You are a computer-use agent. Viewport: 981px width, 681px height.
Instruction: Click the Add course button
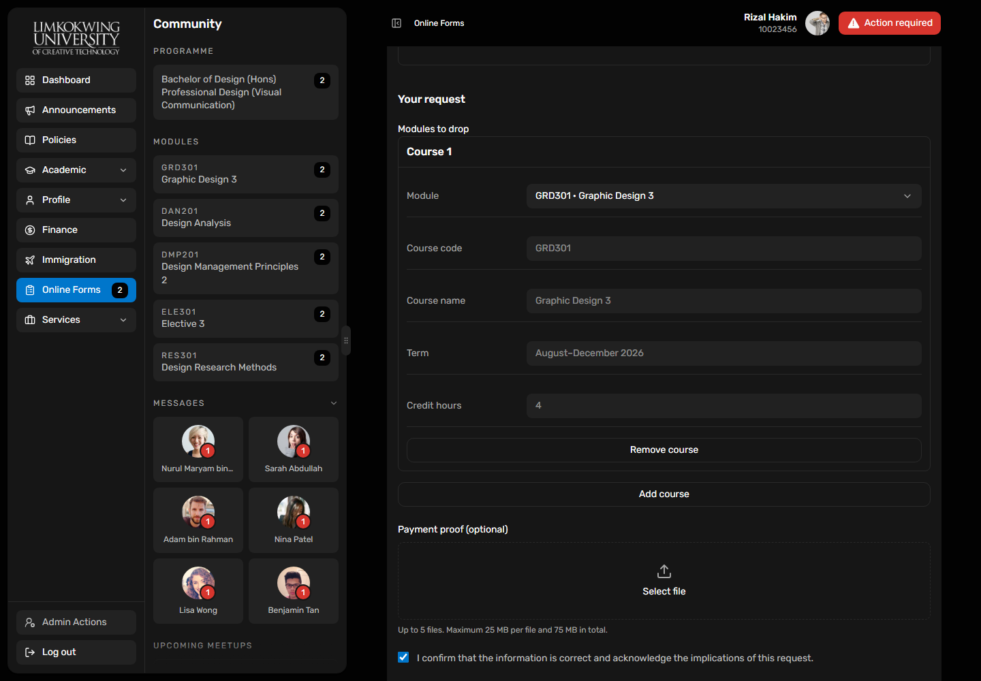(664, 494)
